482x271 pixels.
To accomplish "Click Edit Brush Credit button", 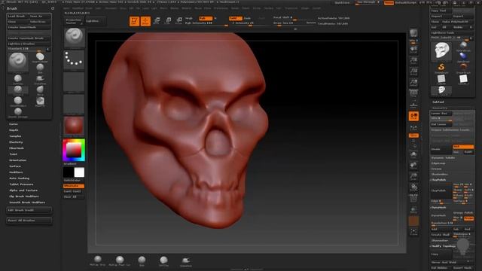I will [29, 210].
